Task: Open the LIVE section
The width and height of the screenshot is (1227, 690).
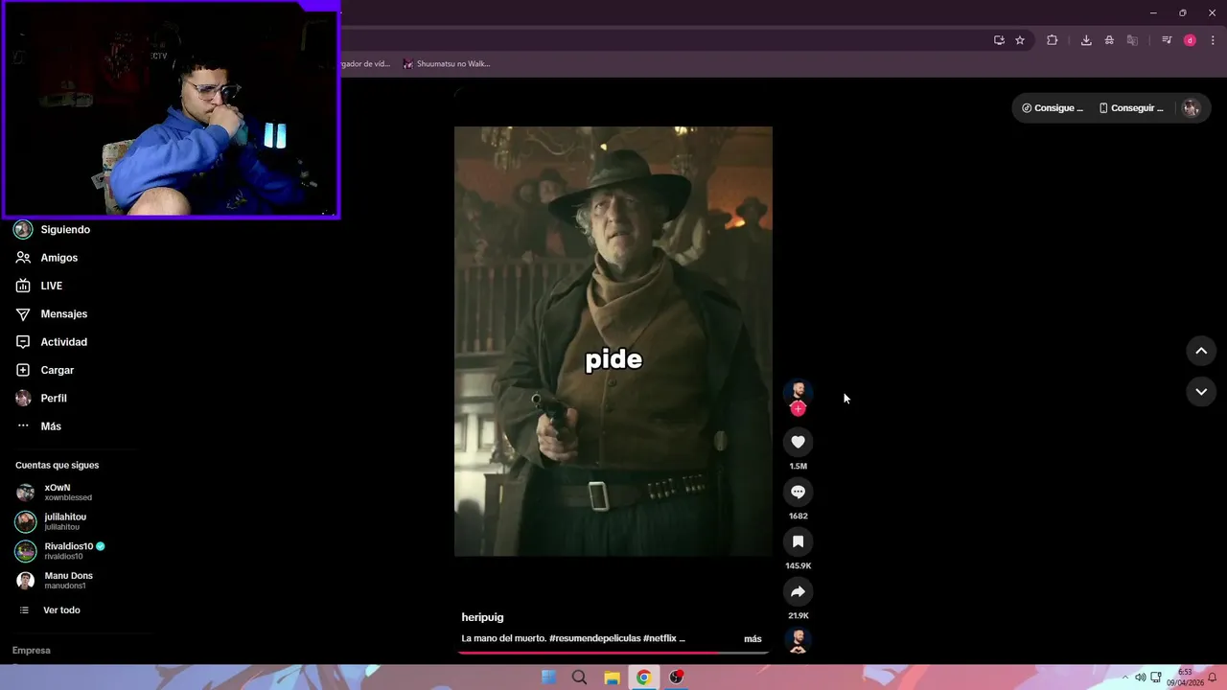Action: (x=51, y=286)
